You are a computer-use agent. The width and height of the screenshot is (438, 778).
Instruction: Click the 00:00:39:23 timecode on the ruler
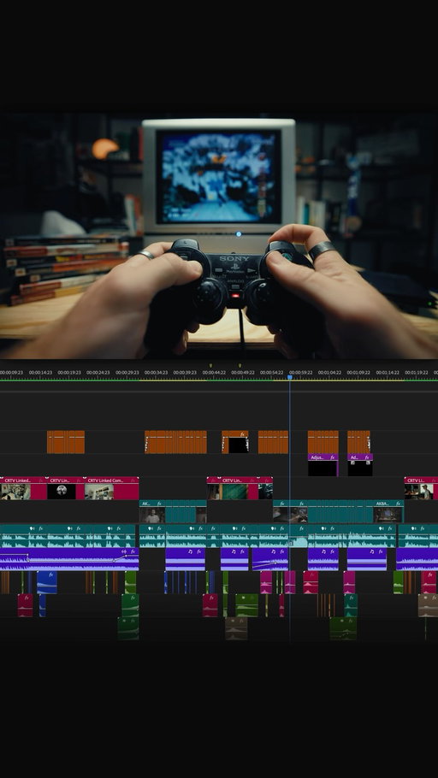[185, 372]
